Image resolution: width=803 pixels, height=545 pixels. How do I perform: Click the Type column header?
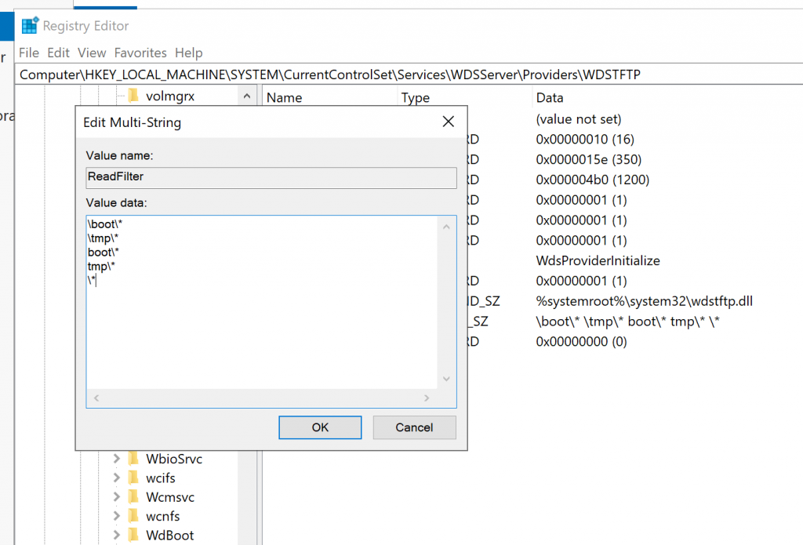pyautogui.click(x=416, y=97)
